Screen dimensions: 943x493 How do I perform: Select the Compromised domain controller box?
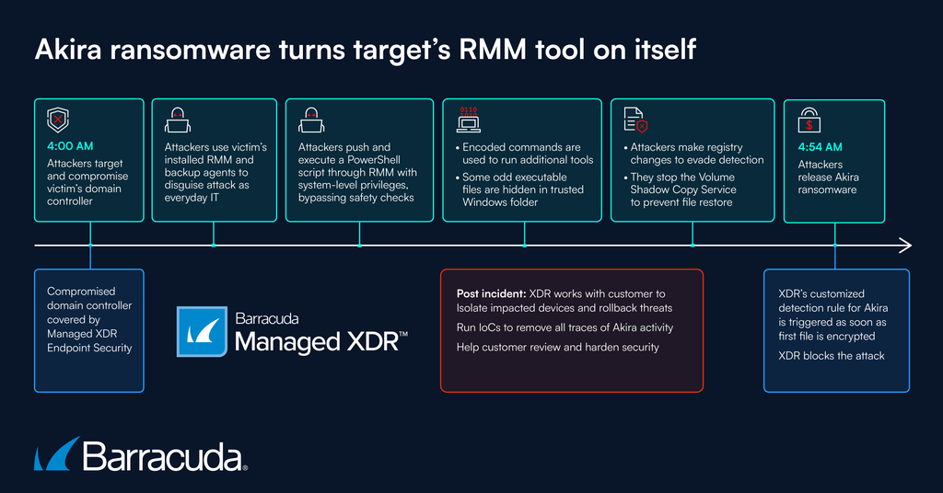click(x=89, y=330)
